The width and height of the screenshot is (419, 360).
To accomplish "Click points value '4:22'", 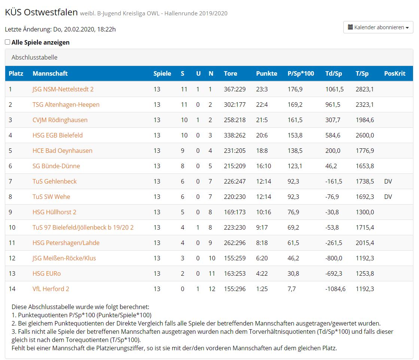I will tap(262, 274).
